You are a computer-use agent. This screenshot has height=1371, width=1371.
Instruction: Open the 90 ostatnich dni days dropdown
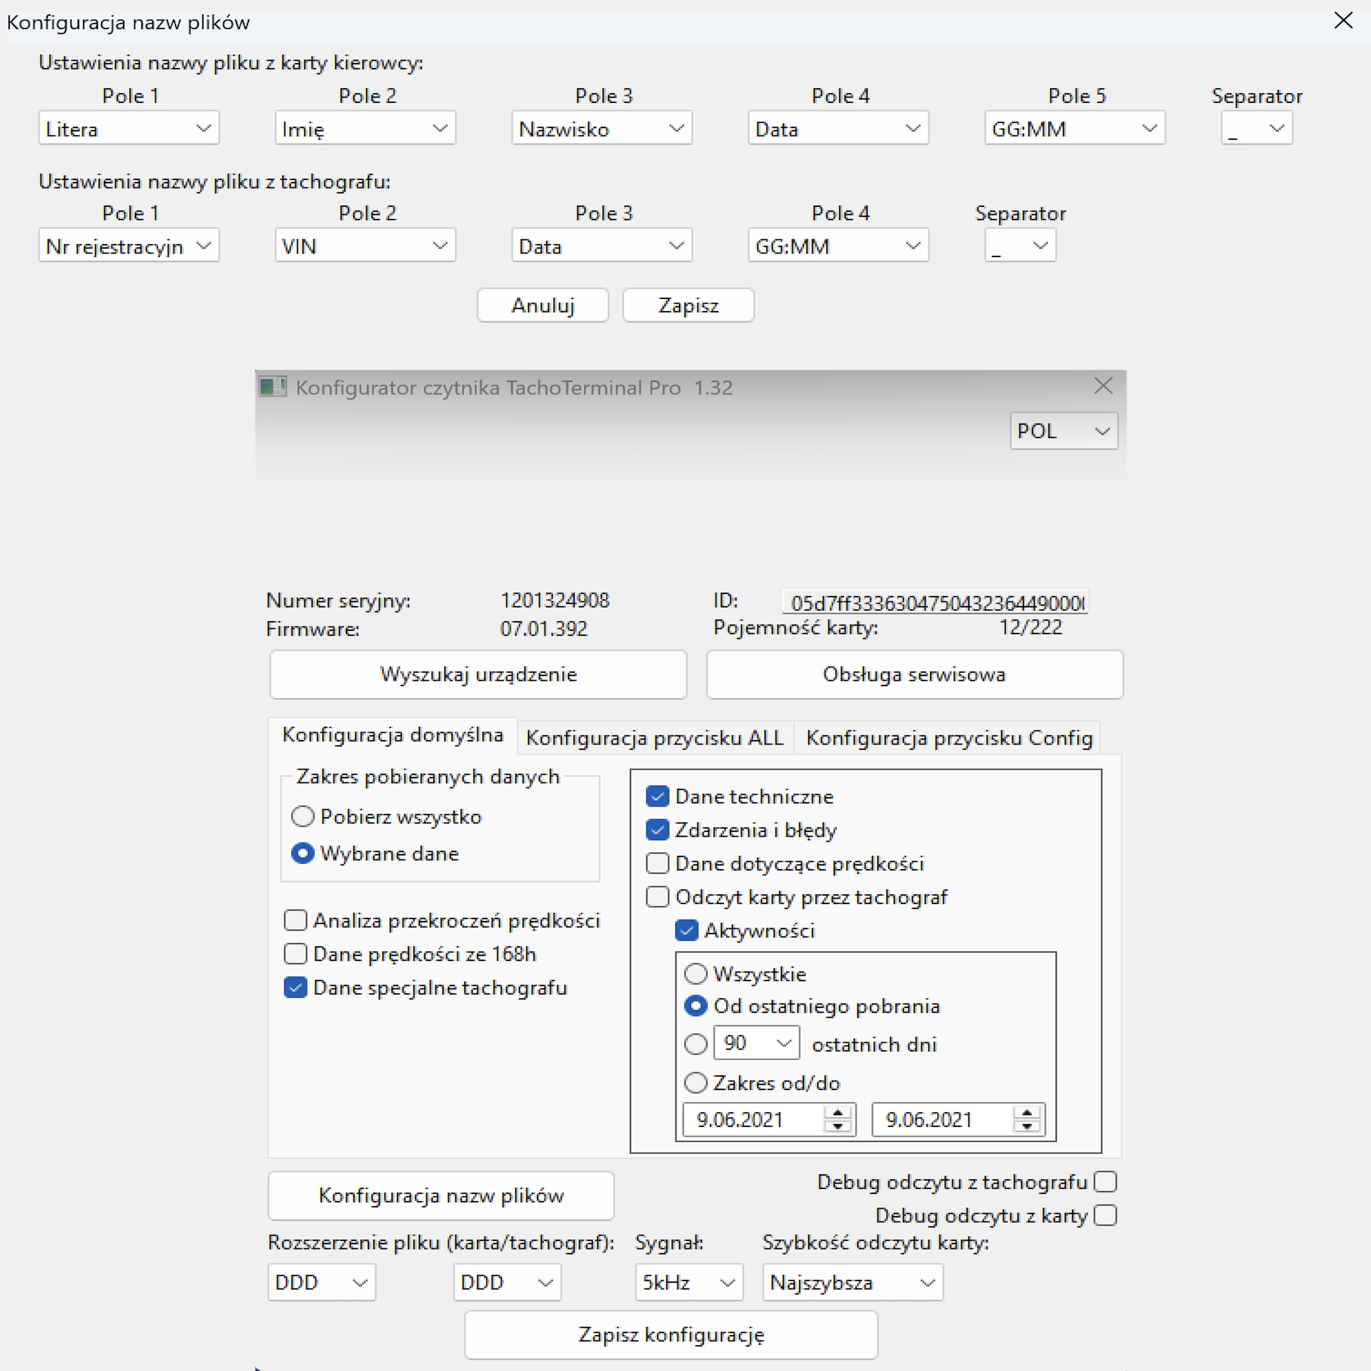(x=757, y=1043)
